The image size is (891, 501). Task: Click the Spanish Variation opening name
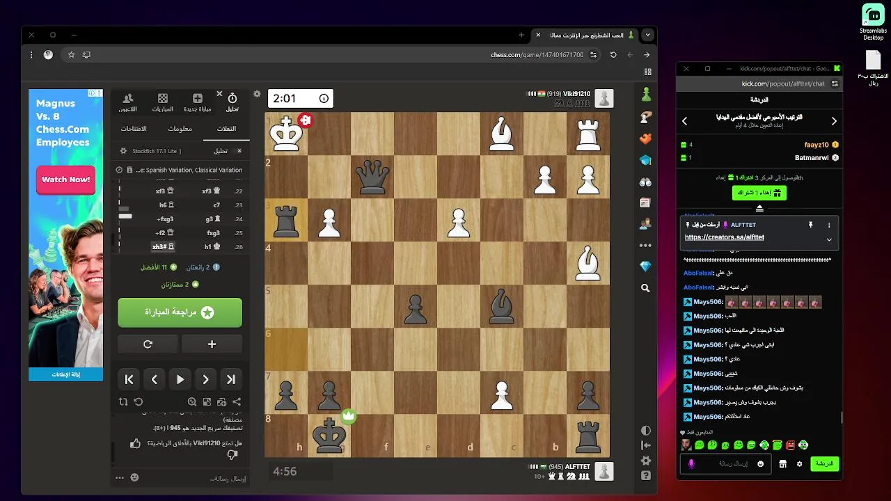pos(189,170)
